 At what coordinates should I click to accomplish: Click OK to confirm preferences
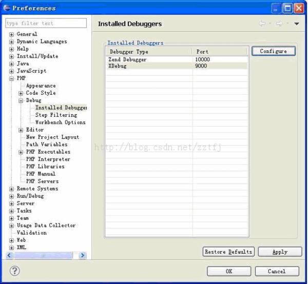229,271
